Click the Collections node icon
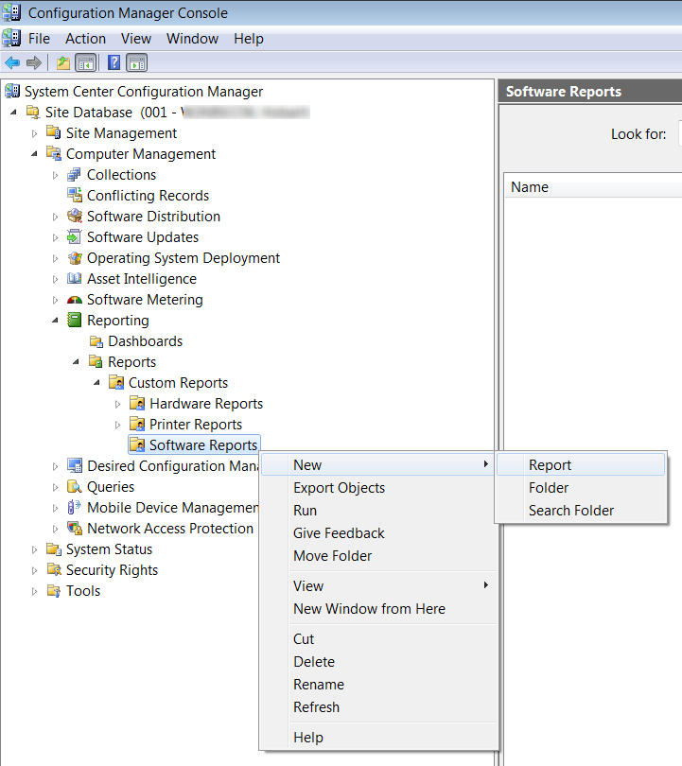The height and width of the screenshot is (766, 682). tap(75, 174)
